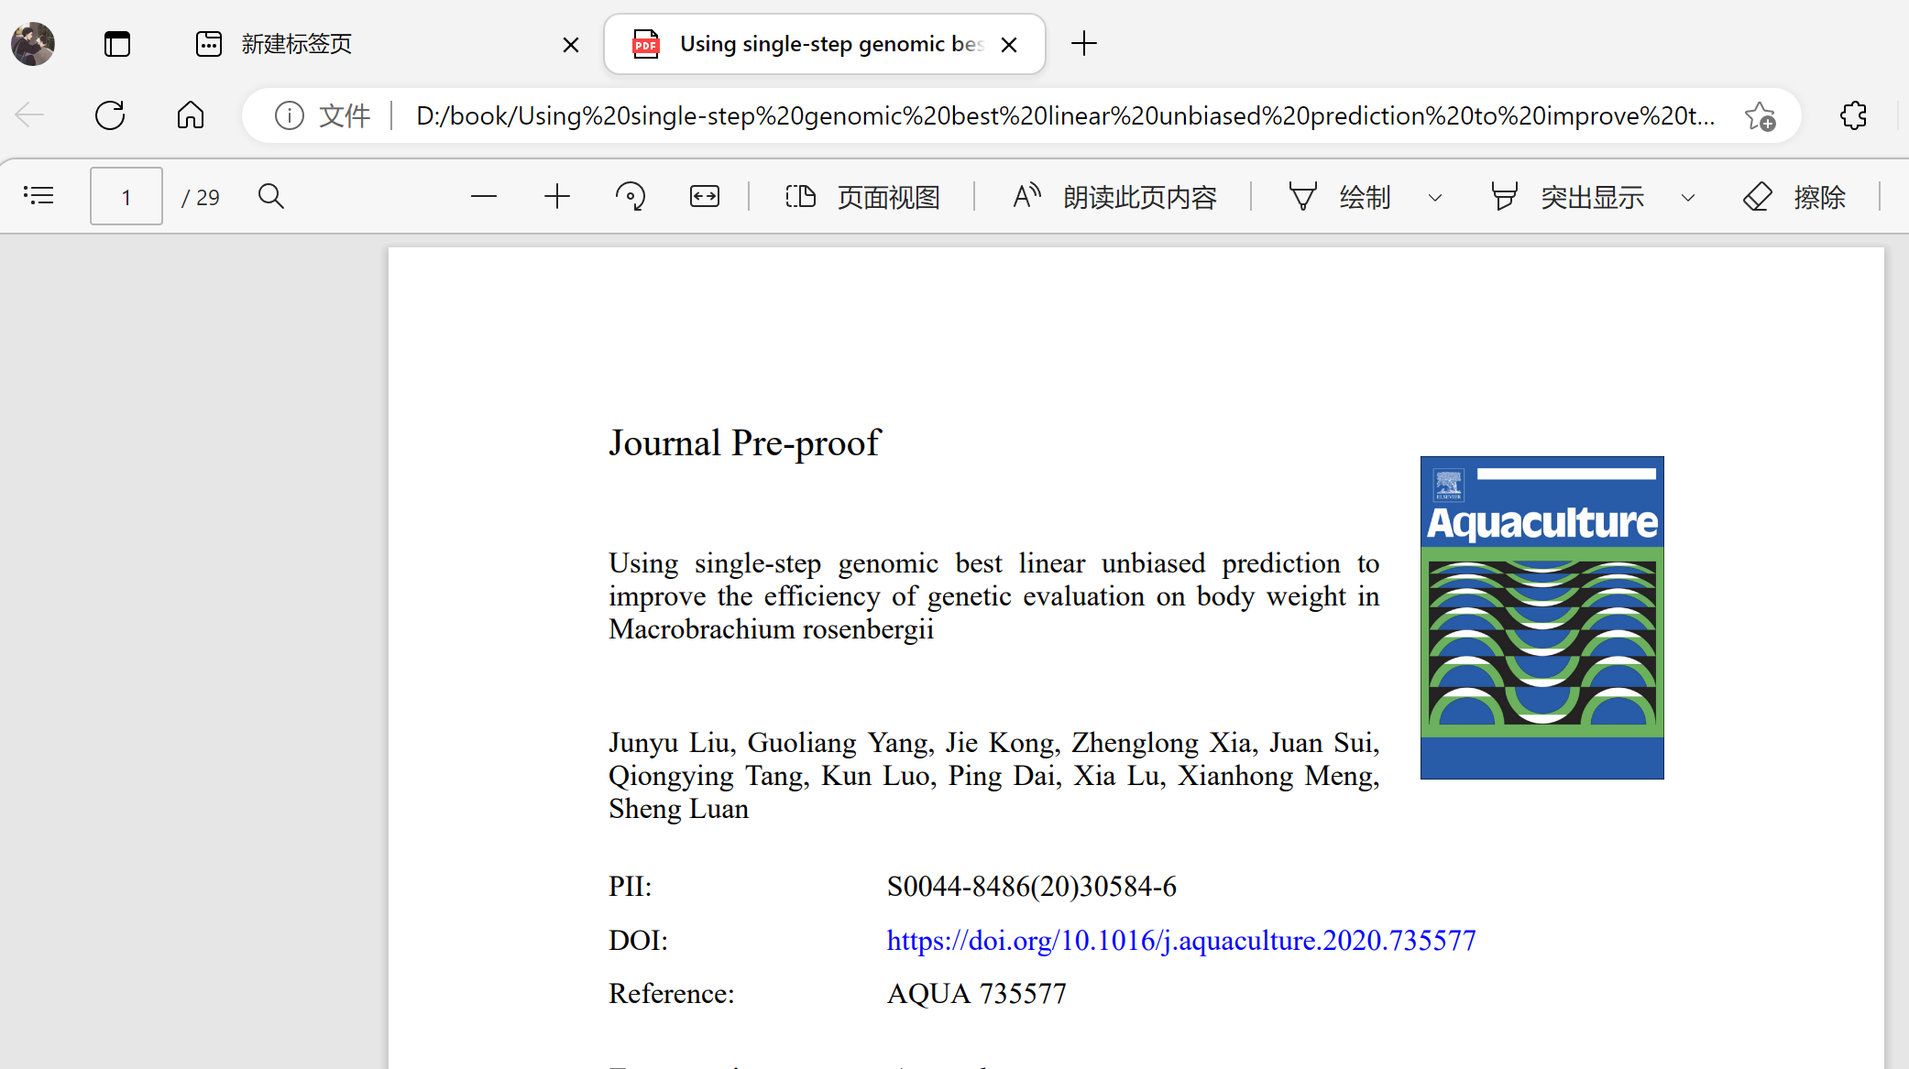Open the DOI link to aquaculture article

(1181, 941)
